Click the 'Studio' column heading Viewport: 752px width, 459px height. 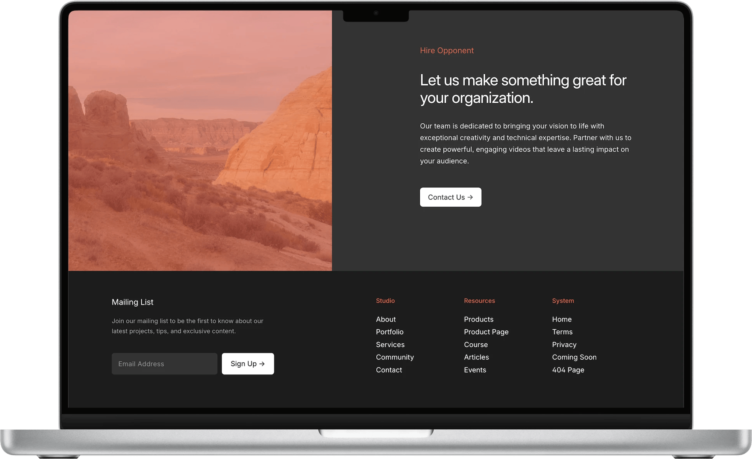tap(385, 301)
